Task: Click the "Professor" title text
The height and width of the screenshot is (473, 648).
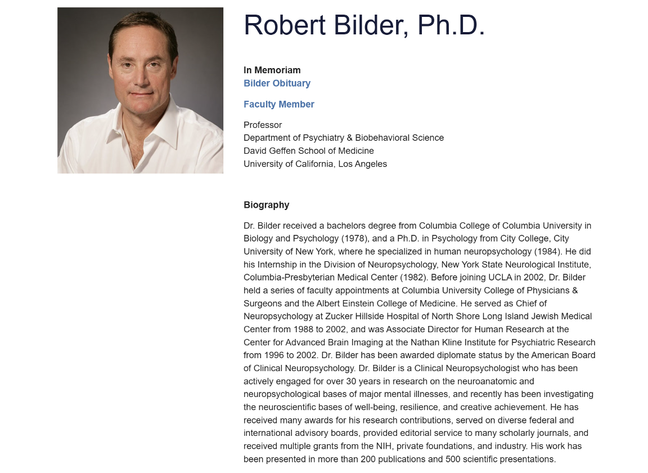Action: point(262,124)
